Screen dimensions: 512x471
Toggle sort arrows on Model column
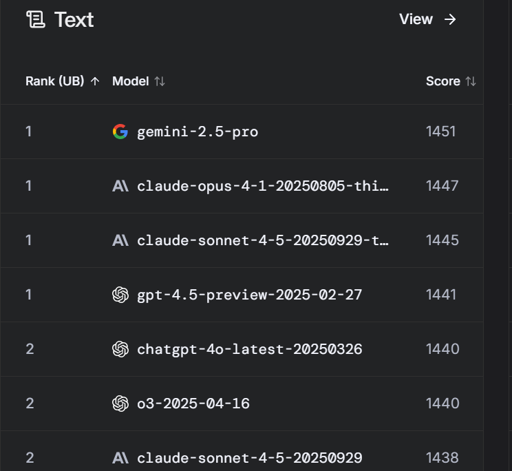click(160, 81)
